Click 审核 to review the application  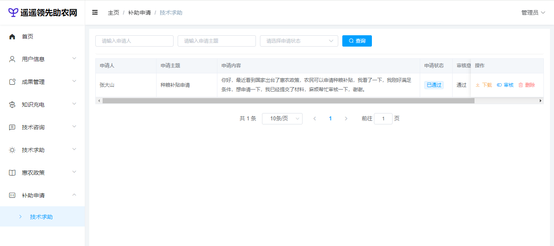pyautogui.click(x=505, y=85)
